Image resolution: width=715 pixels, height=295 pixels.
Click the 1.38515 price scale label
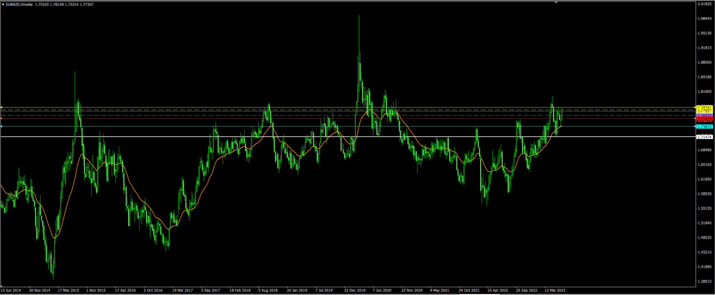pos(704,282)
